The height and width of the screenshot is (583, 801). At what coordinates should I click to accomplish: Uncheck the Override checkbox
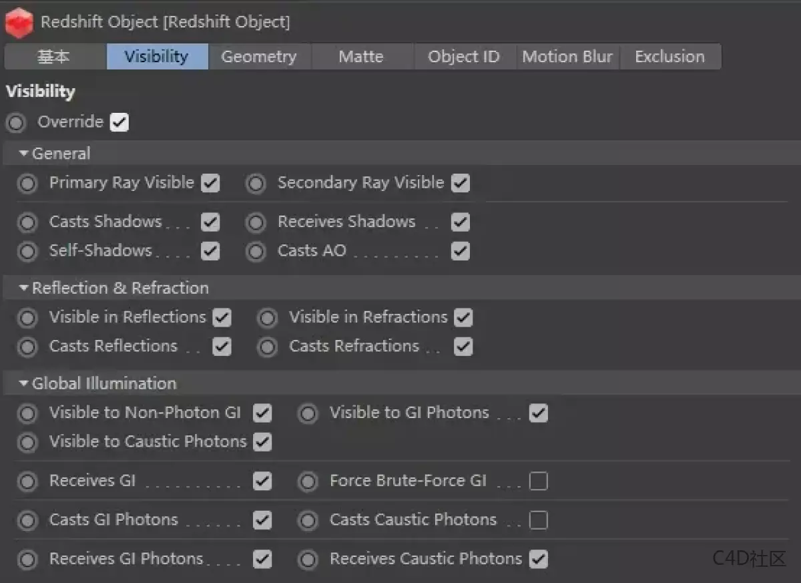point(119,122)
